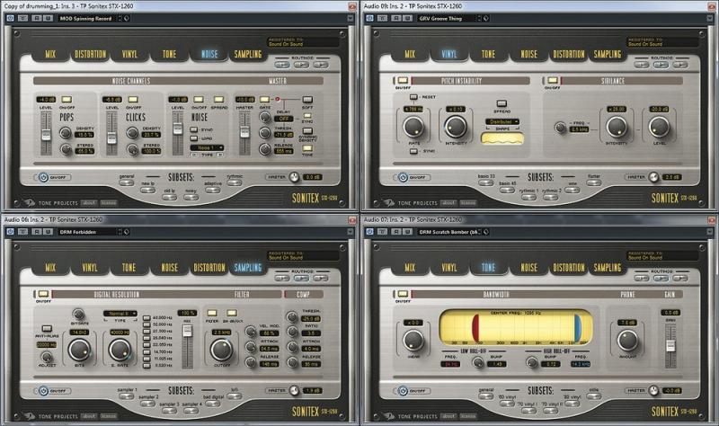This screenshot has width=719, height=426.
Task: Switch to Distortion tab in Copy of drumming_1
Action: (91, 54)
